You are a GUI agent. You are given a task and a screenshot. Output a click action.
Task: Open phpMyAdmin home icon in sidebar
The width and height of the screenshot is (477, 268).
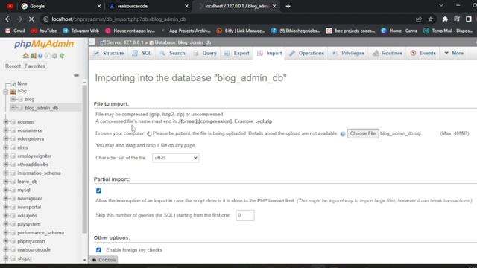(x=26, y=56)
